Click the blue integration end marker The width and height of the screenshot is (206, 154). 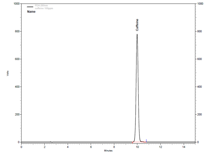coord(146,141)
